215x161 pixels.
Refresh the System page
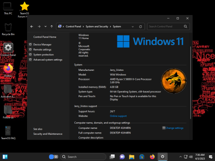141,27
